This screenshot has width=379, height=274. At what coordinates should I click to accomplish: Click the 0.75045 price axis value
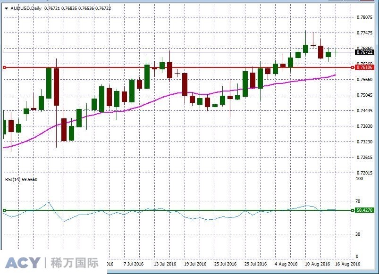click(x=364, y=95)
